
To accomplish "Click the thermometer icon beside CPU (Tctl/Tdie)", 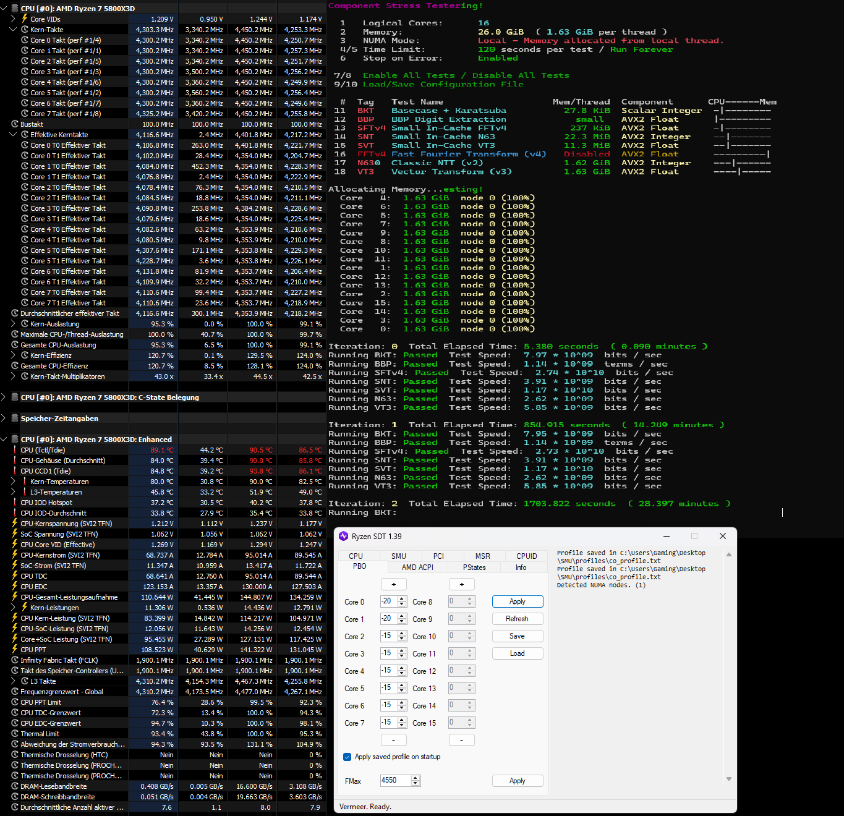I will tap(15, 449).
